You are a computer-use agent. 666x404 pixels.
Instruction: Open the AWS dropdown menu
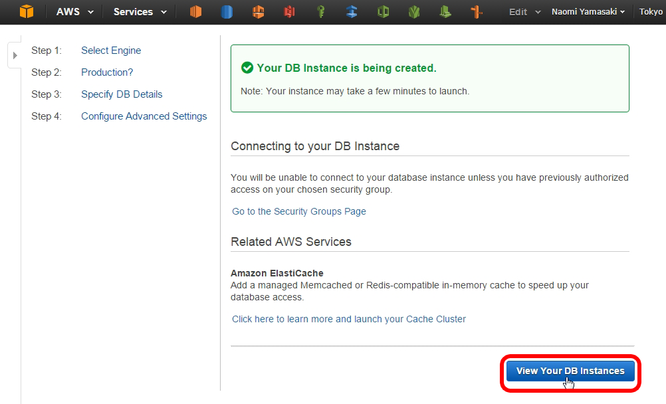[74, 12]
